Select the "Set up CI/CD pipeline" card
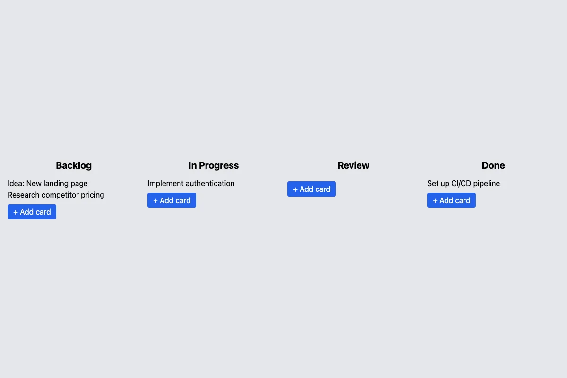 464,183
